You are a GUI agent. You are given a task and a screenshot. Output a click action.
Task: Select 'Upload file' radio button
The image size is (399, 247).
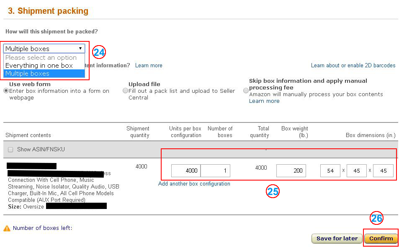pos(125,91)
